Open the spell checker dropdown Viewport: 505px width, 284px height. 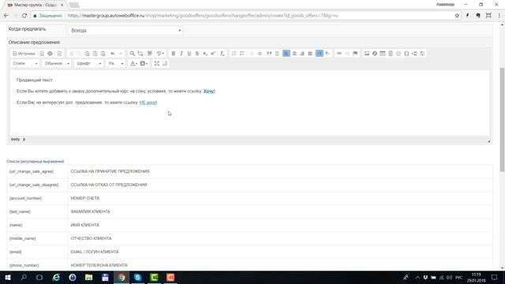point(160,54)
